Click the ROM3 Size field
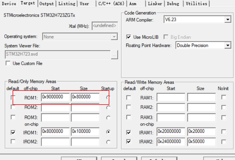235x160 pixels. click(85, 117)
